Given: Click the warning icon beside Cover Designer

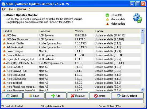Looking at the screenshot, I should [x=4, y=51].
